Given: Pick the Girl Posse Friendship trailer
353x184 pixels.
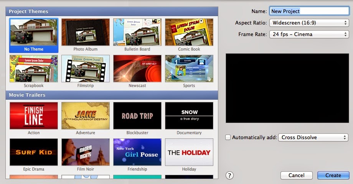Looking at the screenshot, I should pyautogui.click(x=137, y=152).
